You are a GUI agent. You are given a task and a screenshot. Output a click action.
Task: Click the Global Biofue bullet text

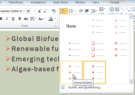click(x=35, y=39)
